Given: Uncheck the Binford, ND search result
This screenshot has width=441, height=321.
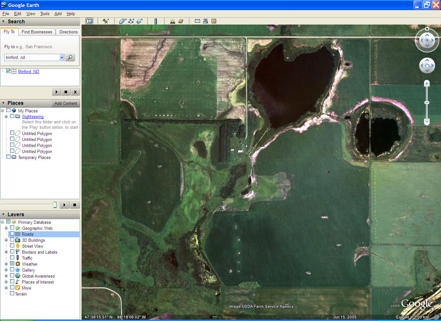Looking at the screenshot, I should point(8,71).
